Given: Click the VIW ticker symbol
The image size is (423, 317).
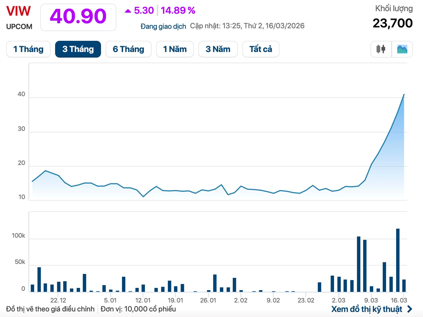Looking at the screenshot, I should 17,10.
